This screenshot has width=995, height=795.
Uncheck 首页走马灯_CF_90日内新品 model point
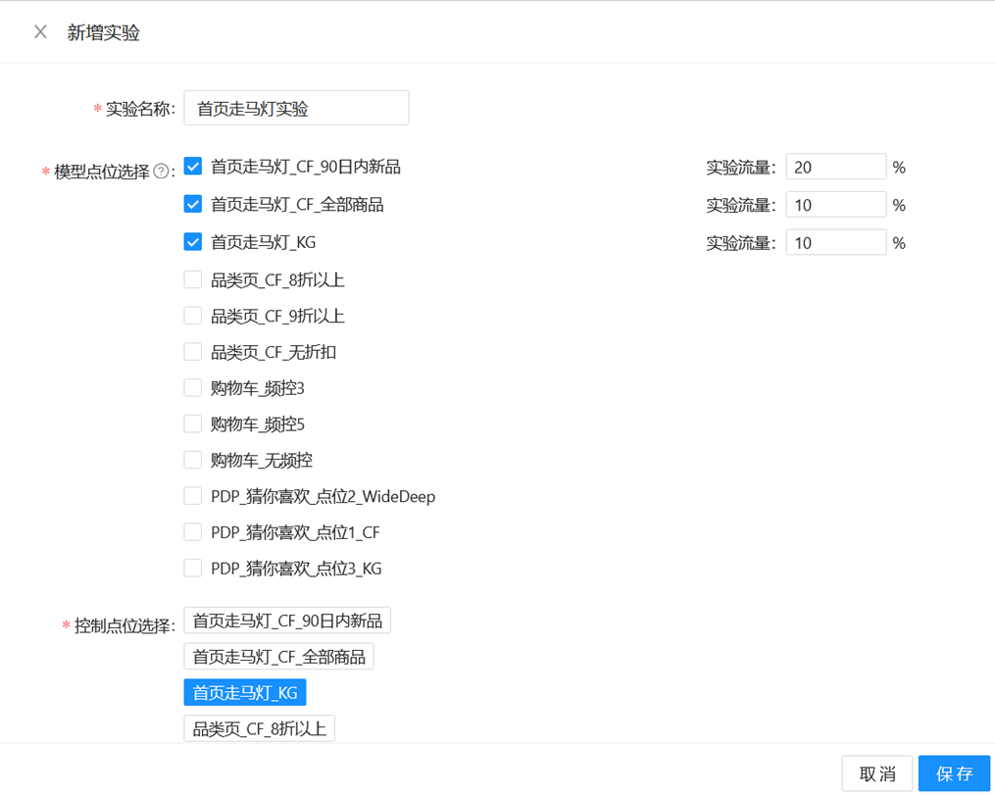pyautogui.click(x=193, y=167)
